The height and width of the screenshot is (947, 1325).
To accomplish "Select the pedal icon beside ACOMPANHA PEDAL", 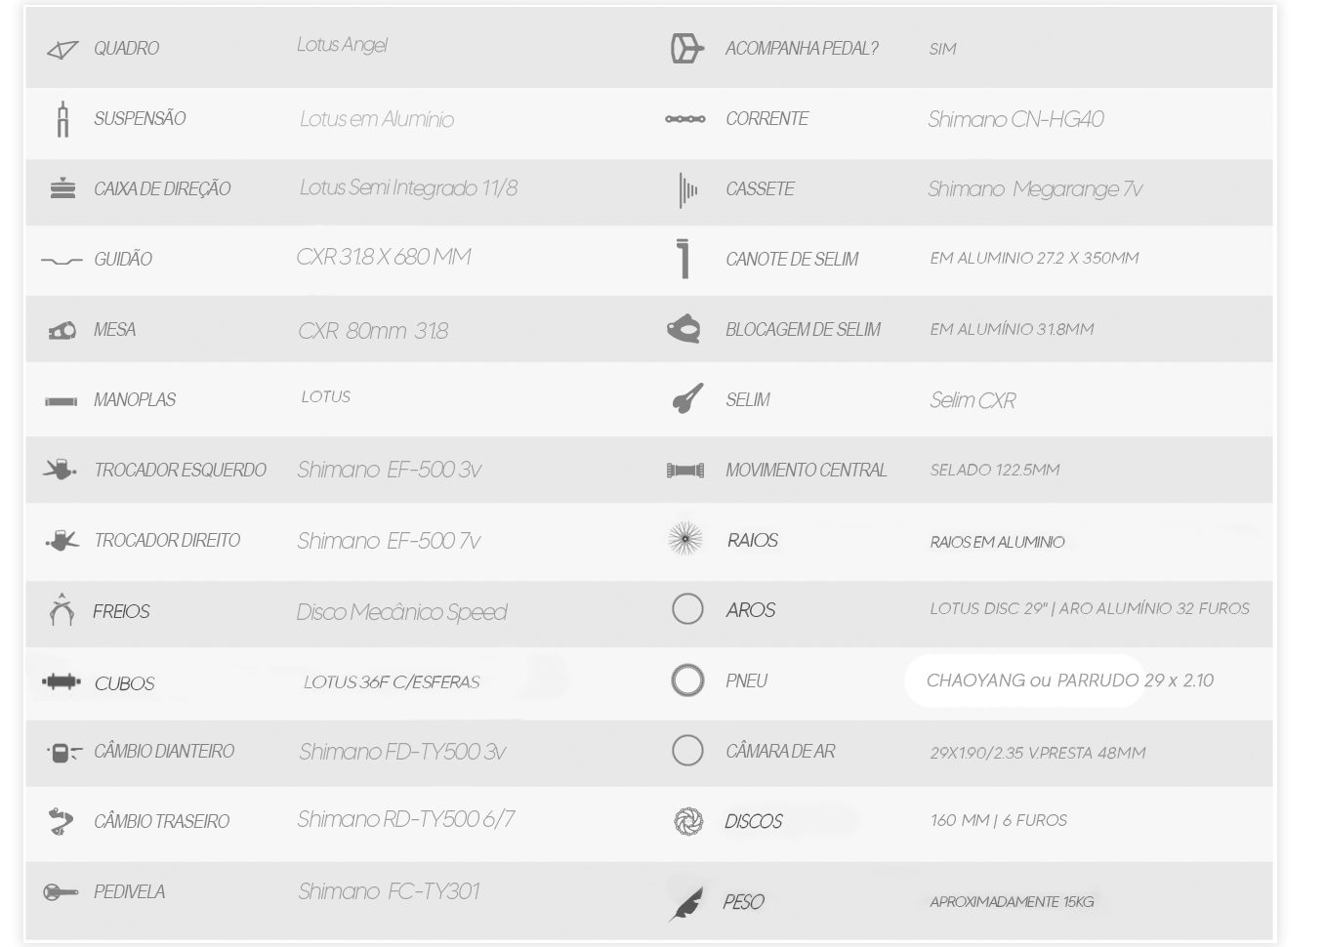I will click(686, 49).
